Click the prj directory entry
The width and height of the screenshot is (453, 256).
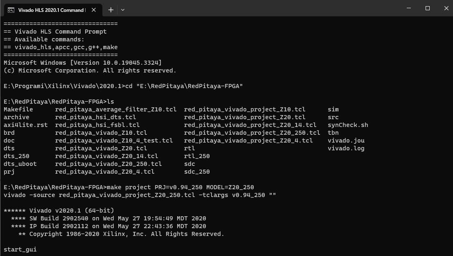pos(9,172)
